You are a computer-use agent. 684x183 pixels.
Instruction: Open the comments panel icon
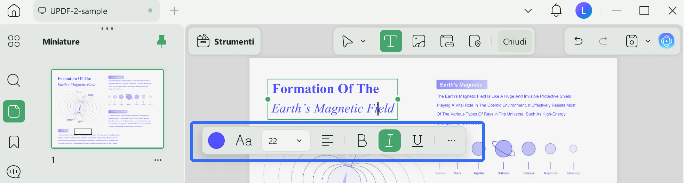(14, 172)
